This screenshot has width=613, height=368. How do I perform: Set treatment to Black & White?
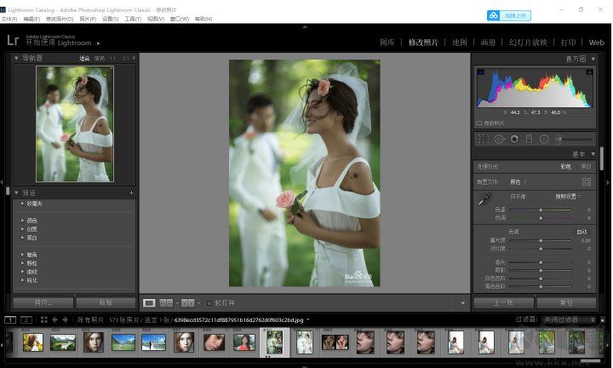pyautogui.click(x=586, y=167)
